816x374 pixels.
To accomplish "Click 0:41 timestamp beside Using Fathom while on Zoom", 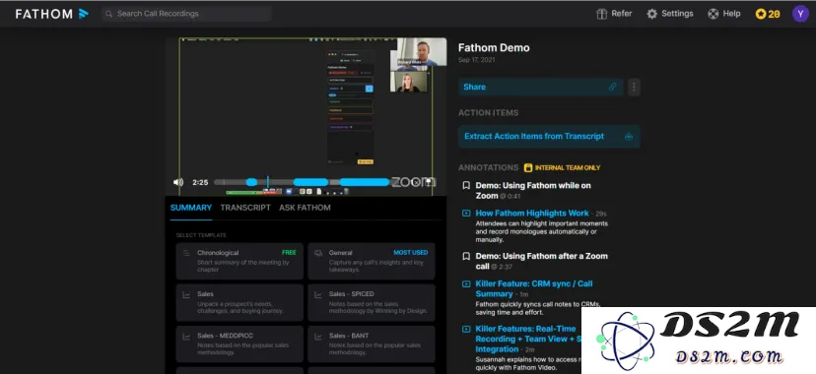I will [x=510, y=197].
